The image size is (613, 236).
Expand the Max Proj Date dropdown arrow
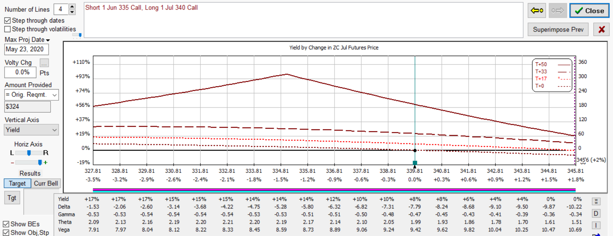pos(48,40)
